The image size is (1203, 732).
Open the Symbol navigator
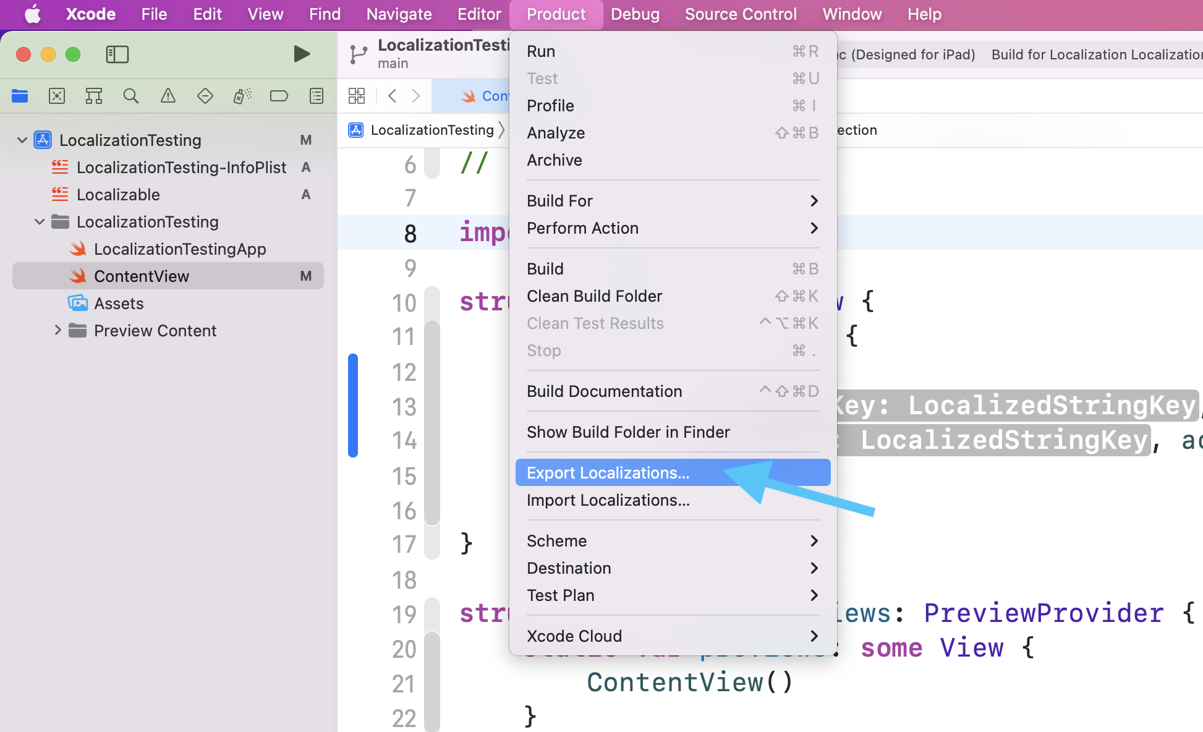94,96
